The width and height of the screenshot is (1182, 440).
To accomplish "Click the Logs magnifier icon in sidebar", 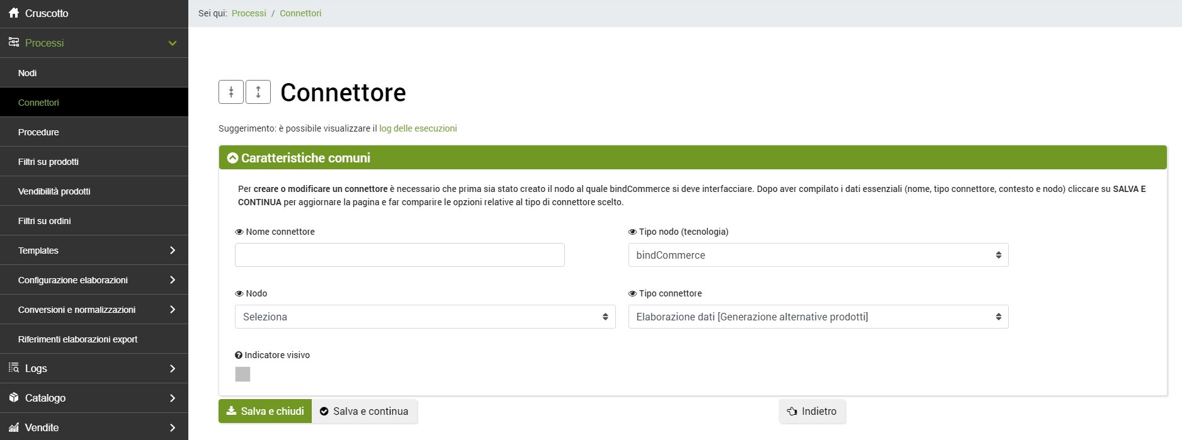I will click(13, 368).
